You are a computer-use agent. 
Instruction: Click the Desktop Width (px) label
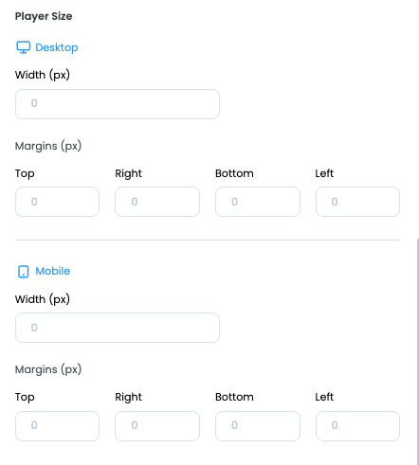point(43,75)
